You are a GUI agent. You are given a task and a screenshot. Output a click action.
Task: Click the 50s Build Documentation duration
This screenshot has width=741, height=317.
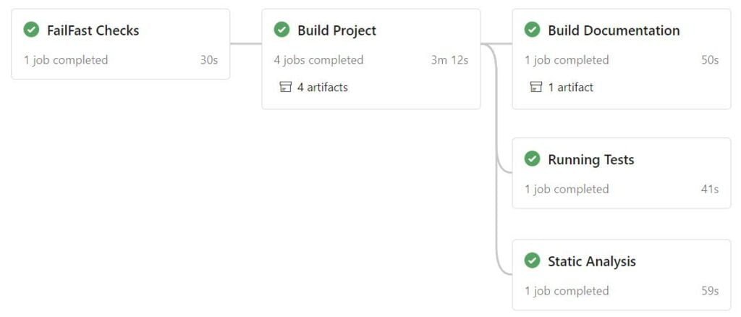(710, 60)
